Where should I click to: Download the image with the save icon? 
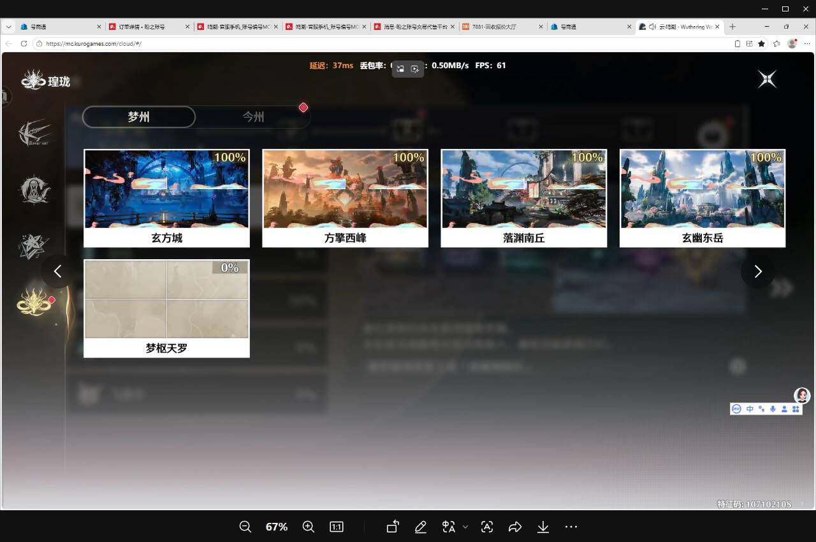click(x=543, y=527)
